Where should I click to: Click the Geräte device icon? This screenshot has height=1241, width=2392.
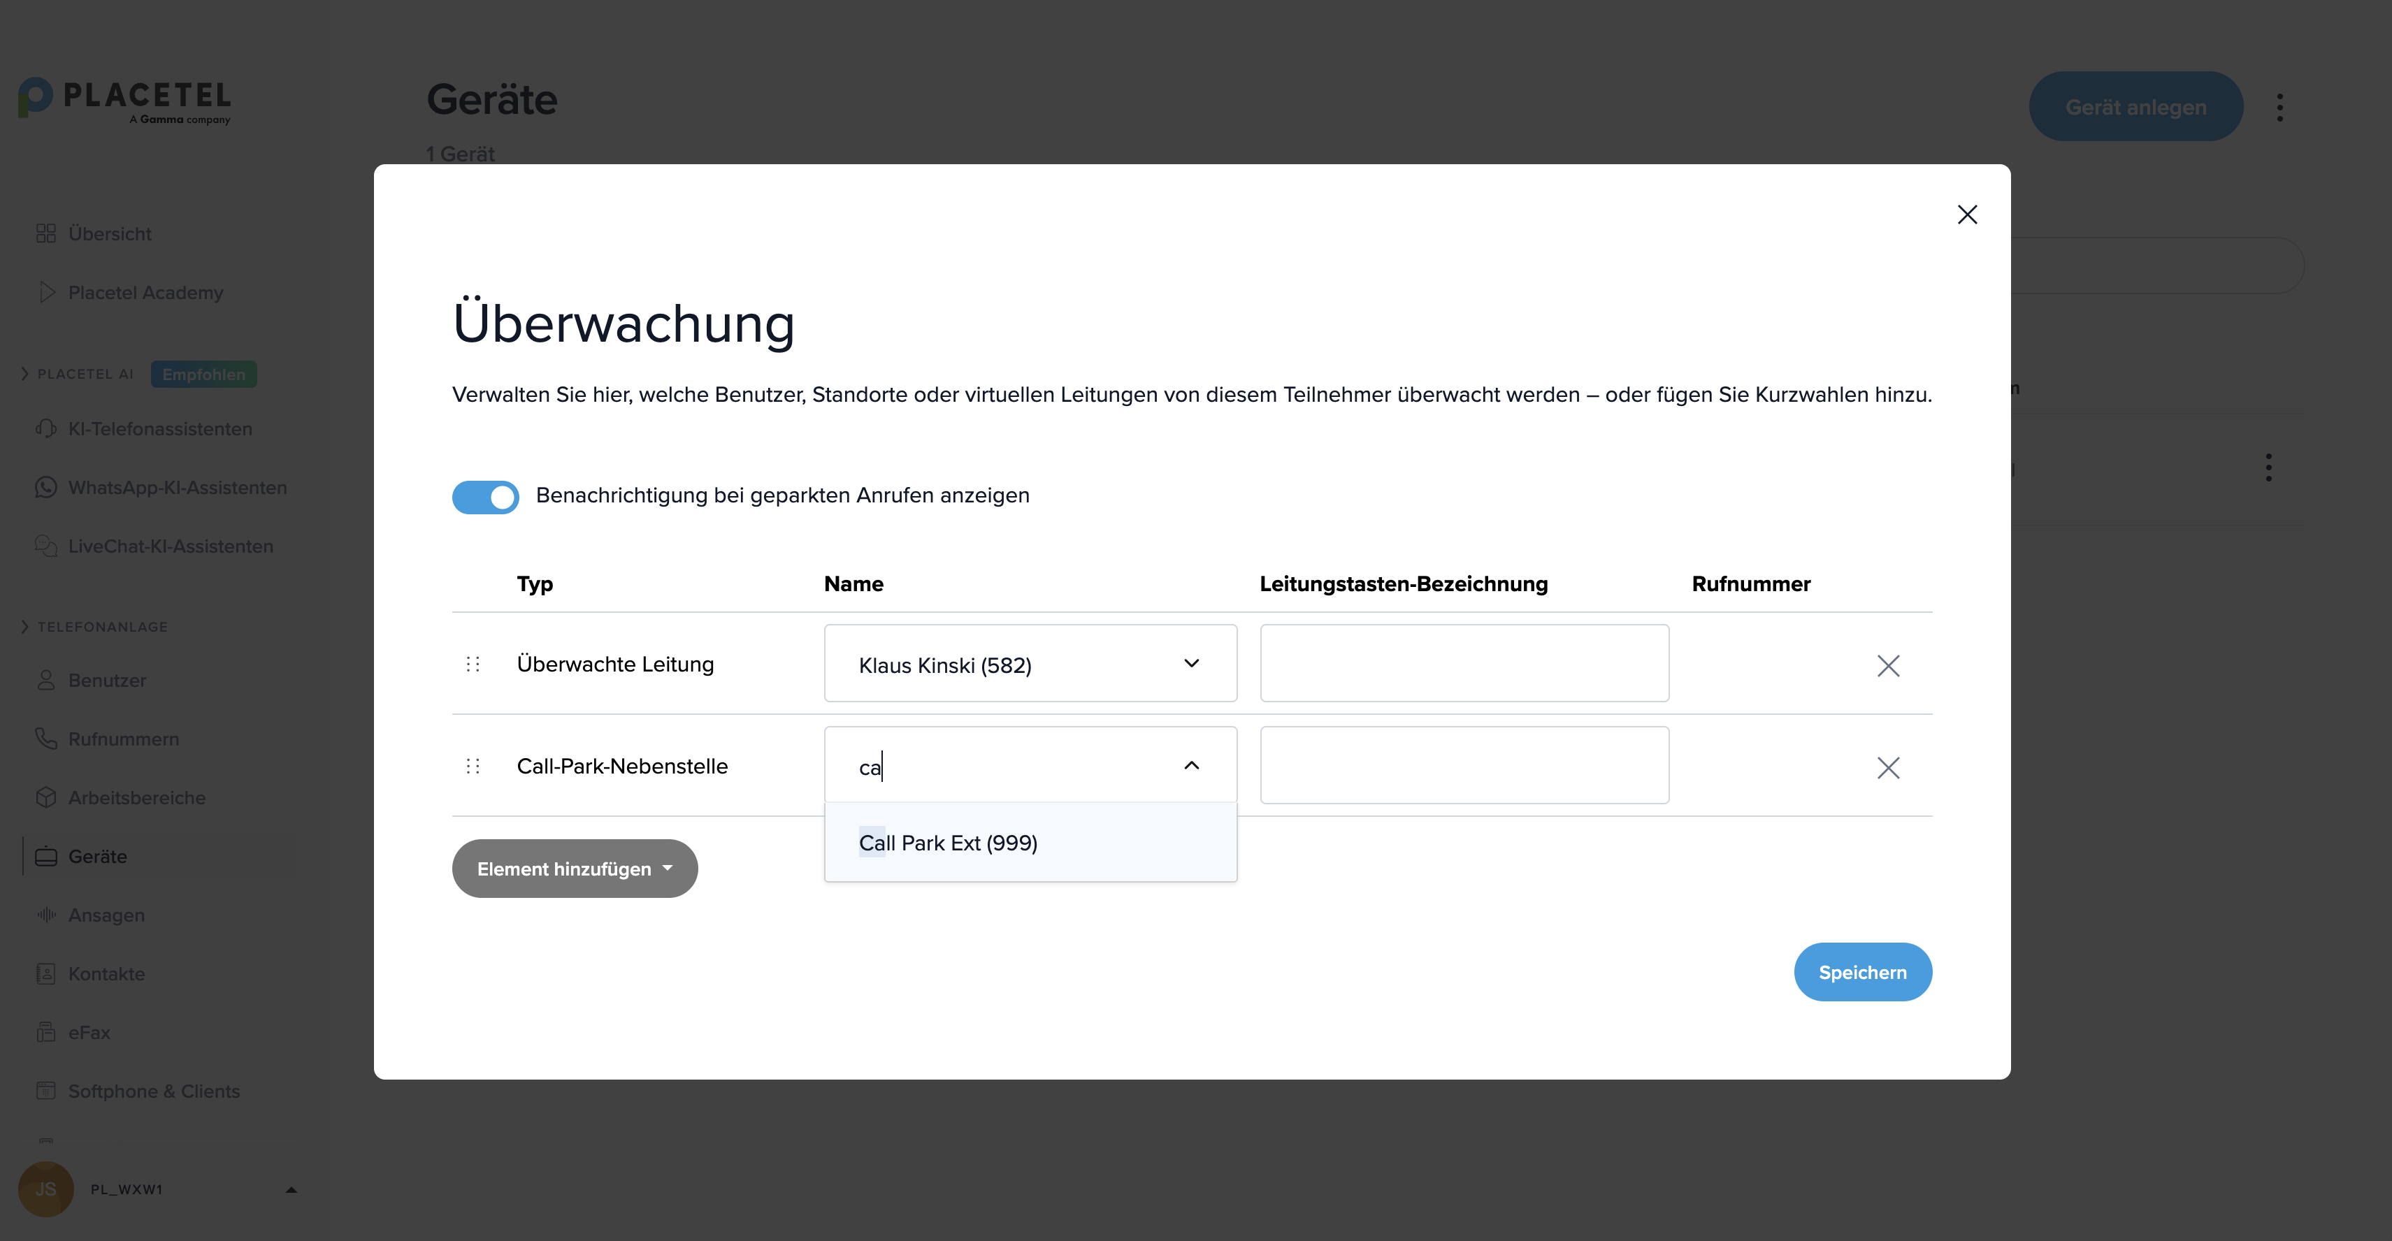point(45,856)
